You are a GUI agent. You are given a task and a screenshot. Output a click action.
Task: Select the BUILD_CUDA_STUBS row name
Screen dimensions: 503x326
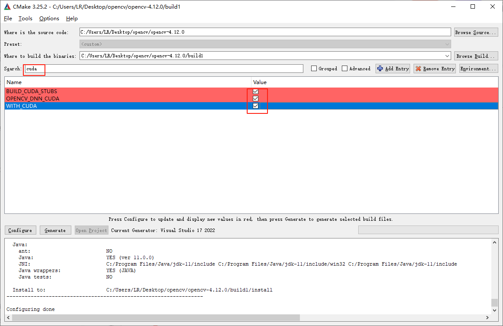[x=32, y=91]
